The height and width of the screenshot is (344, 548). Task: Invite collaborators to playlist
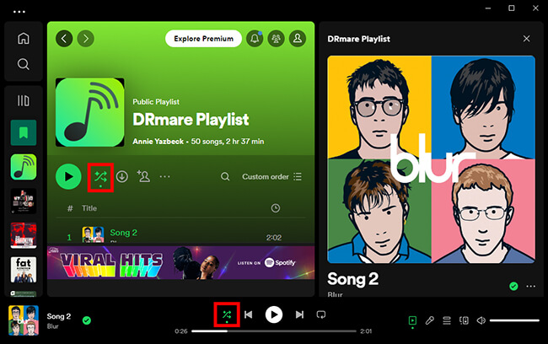(x=143, y=176)
